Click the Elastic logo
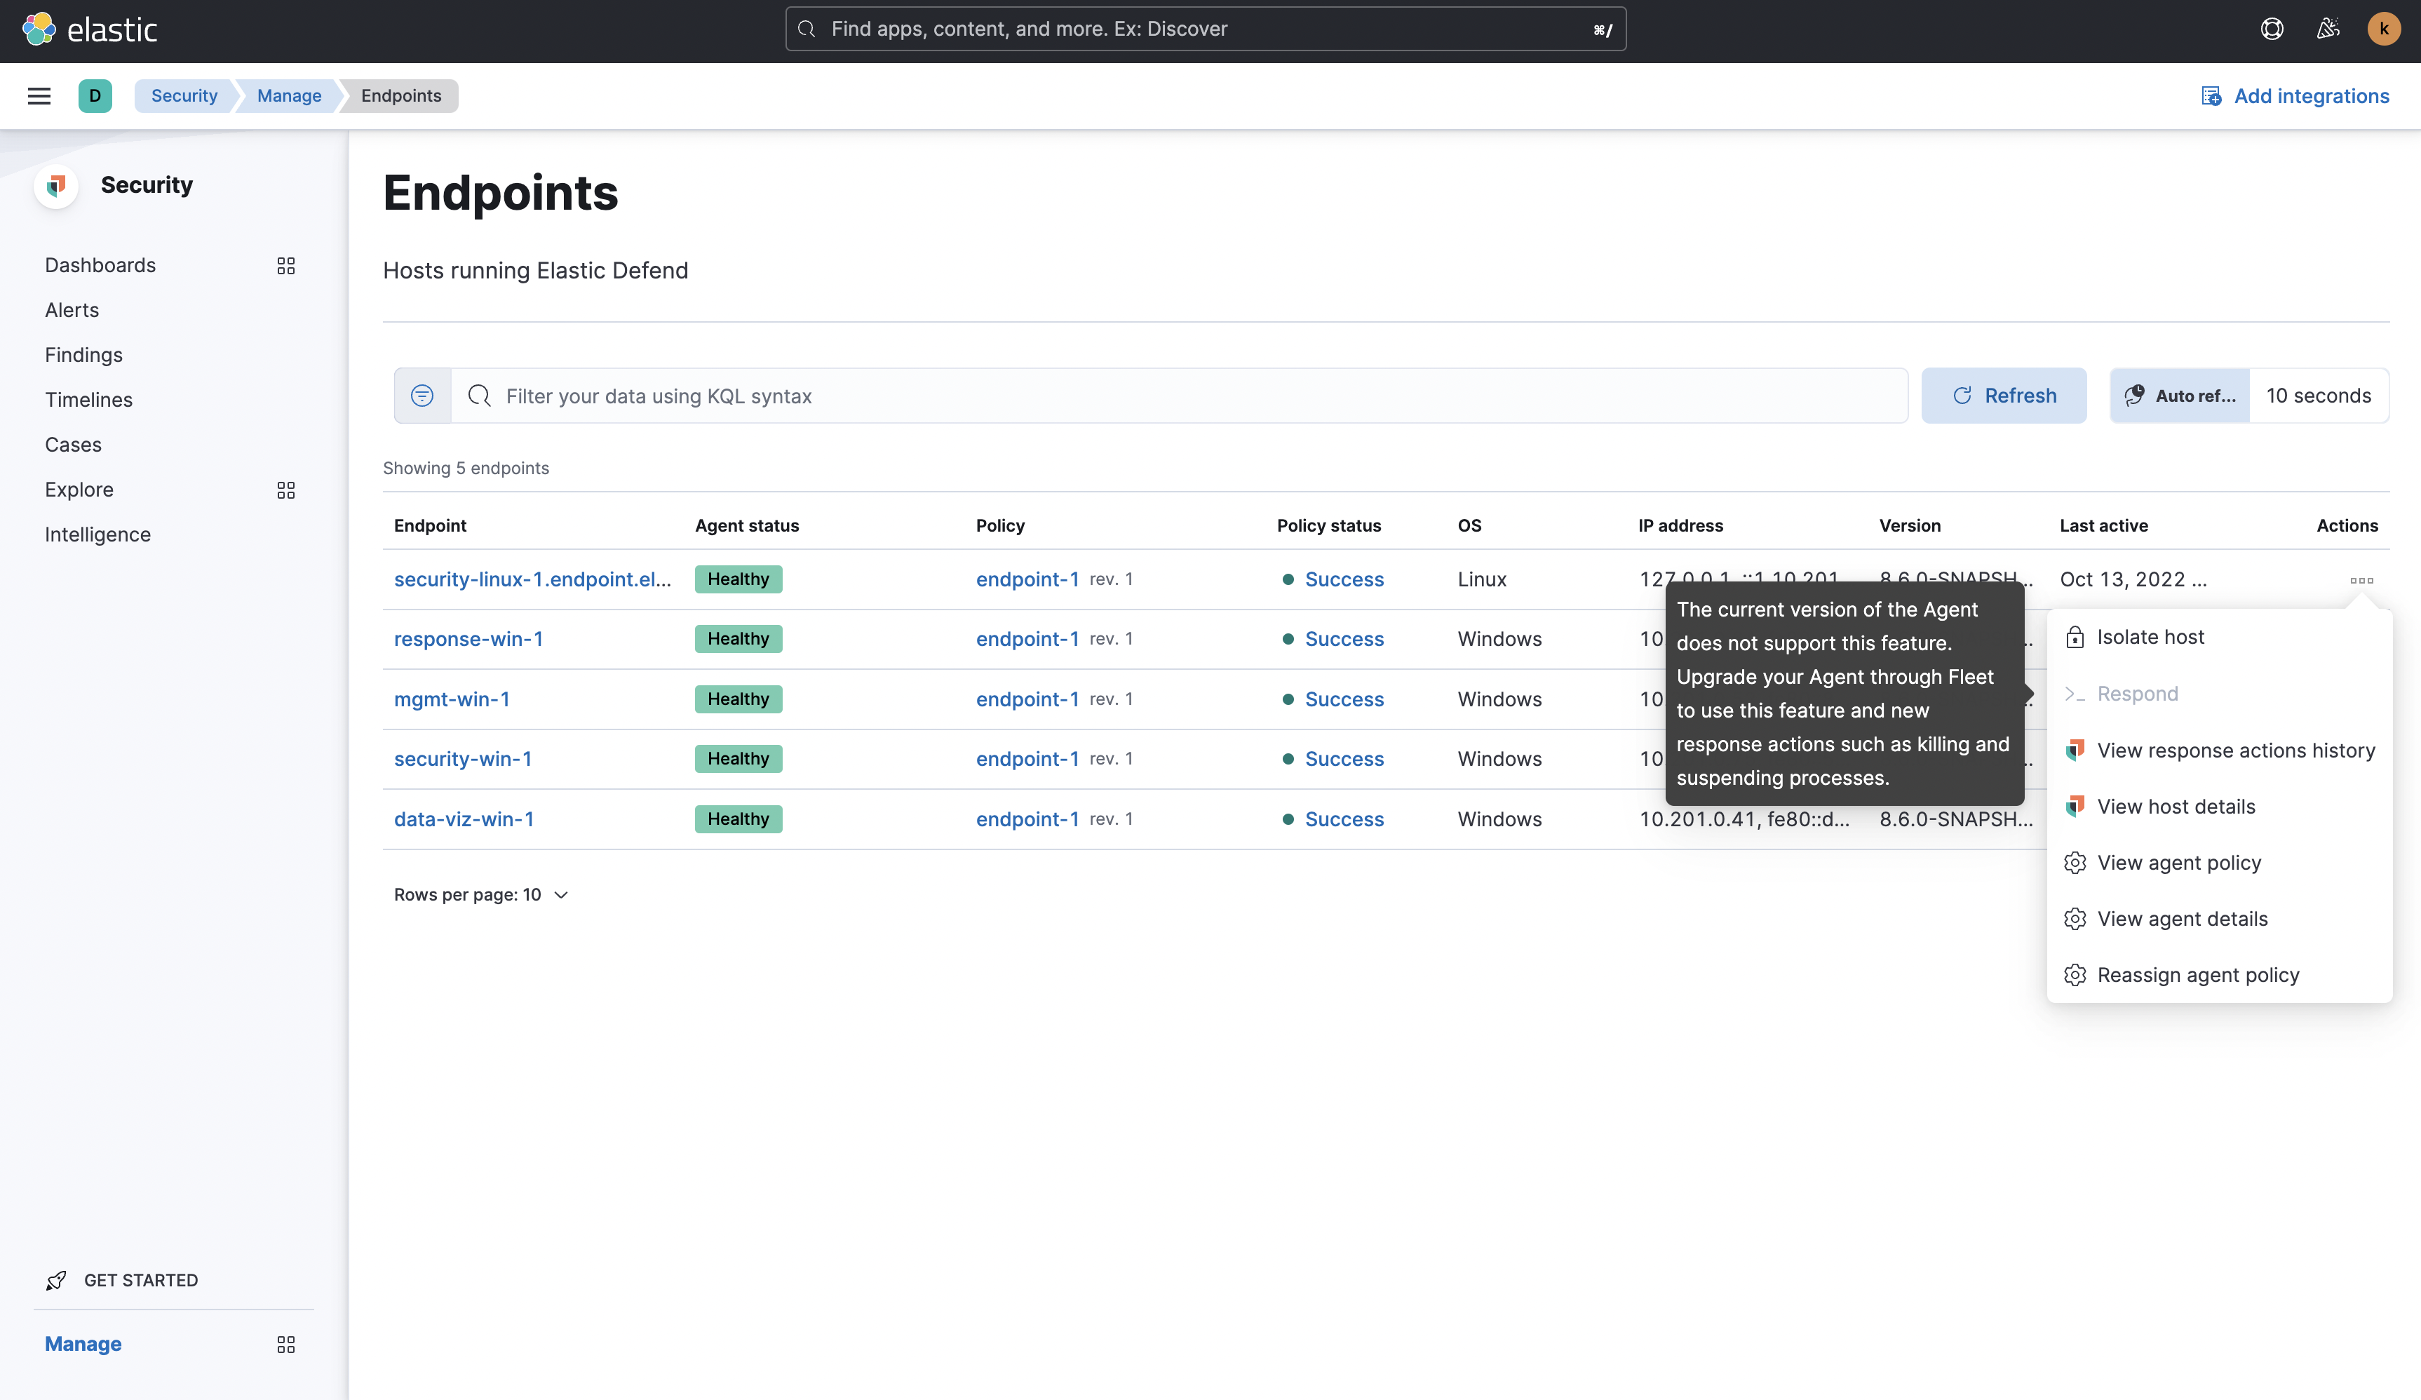 coord(89,29)
